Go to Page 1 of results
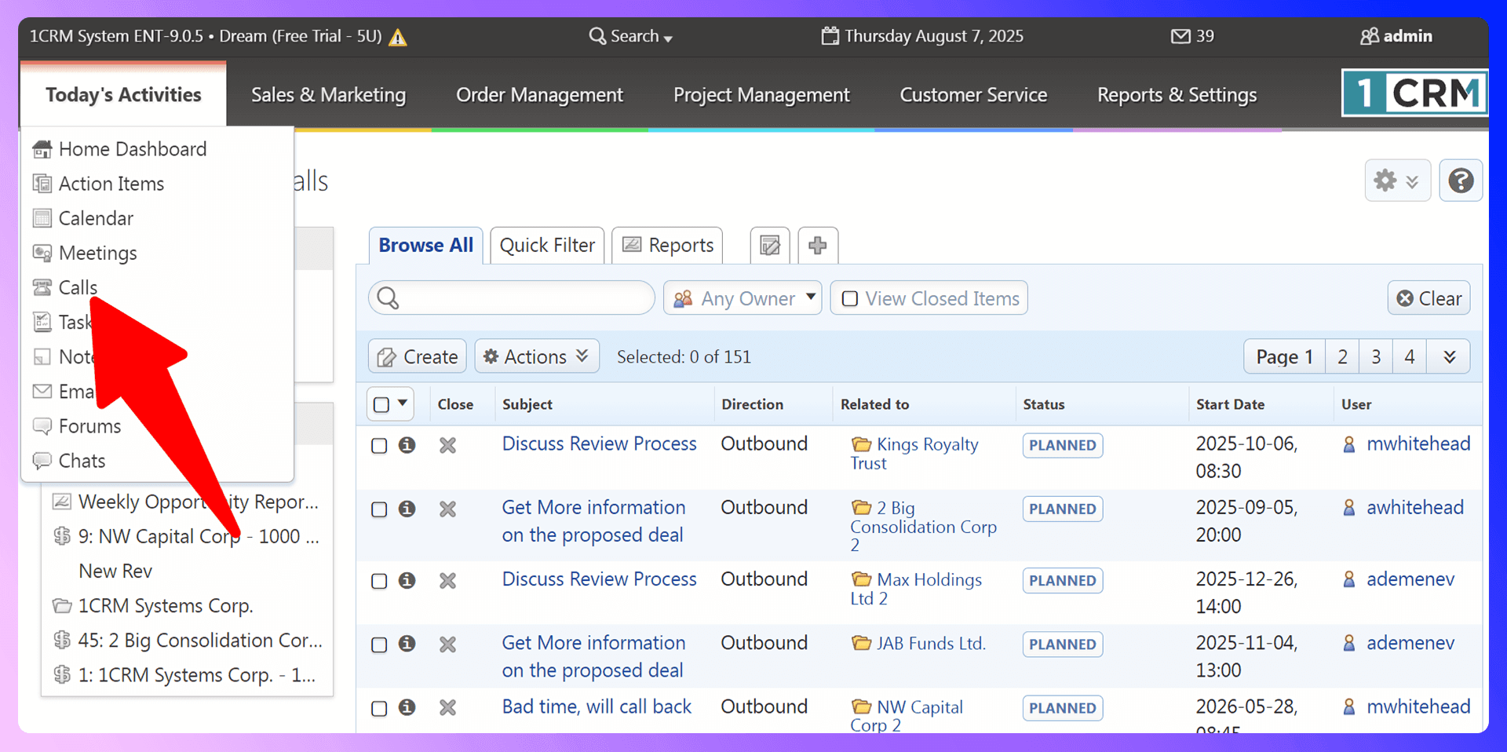 coord(1284,357)
